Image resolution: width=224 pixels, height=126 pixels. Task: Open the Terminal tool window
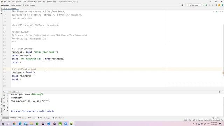click(x=32, y=118)
